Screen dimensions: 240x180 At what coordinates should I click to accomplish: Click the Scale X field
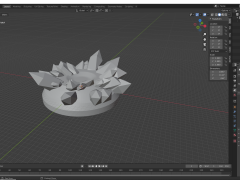click(216, 58)
